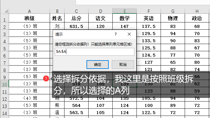Click cell with total score 631.5
210x118 pixels.
[76, 26]
